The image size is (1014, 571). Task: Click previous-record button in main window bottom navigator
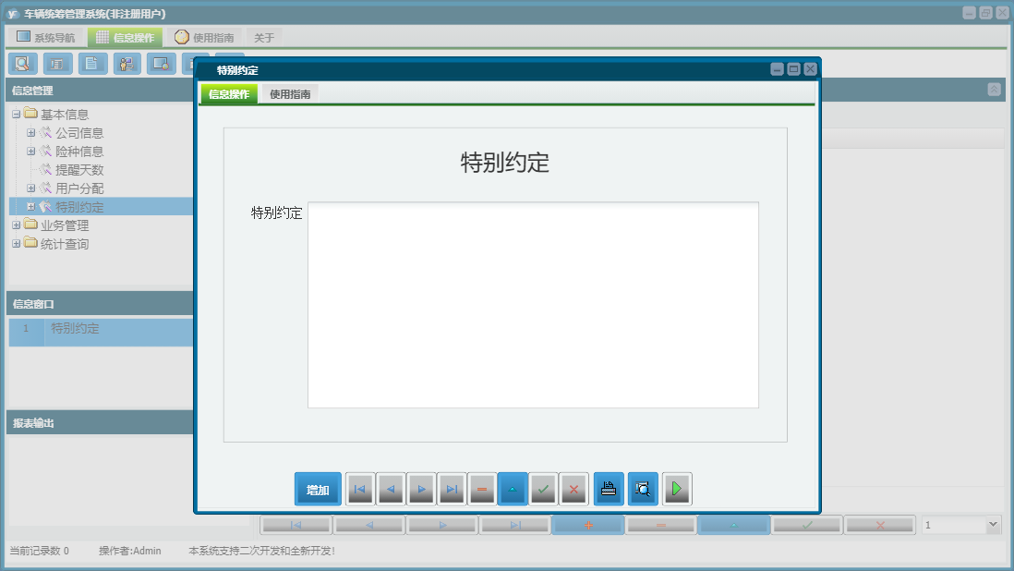coord(369,525)
